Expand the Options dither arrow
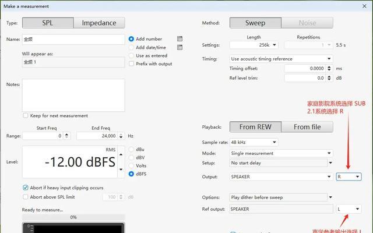This screenshot has height=233, width=373. (330, 197)
